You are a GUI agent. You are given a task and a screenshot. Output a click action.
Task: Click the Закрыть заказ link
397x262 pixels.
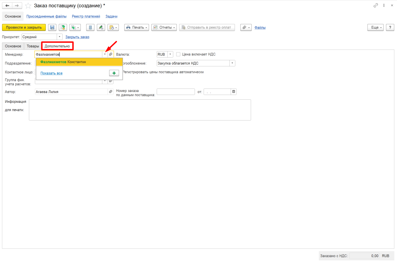[x=77, y=37]
